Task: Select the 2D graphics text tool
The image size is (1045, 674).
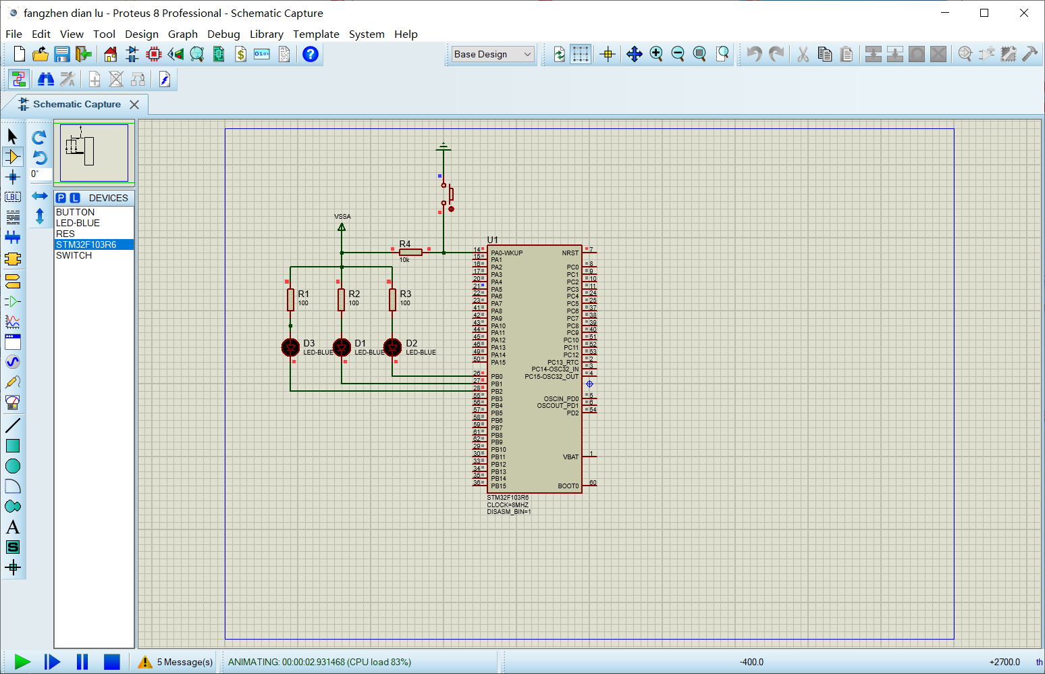Action: 13,527
